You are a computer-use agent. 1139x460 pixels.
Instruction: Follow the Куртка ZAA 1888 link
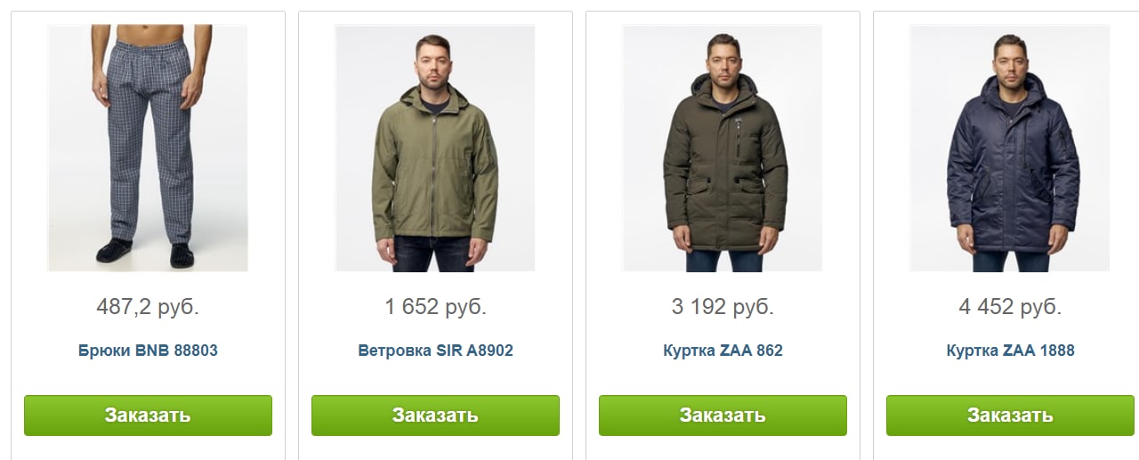[1010, 351]
